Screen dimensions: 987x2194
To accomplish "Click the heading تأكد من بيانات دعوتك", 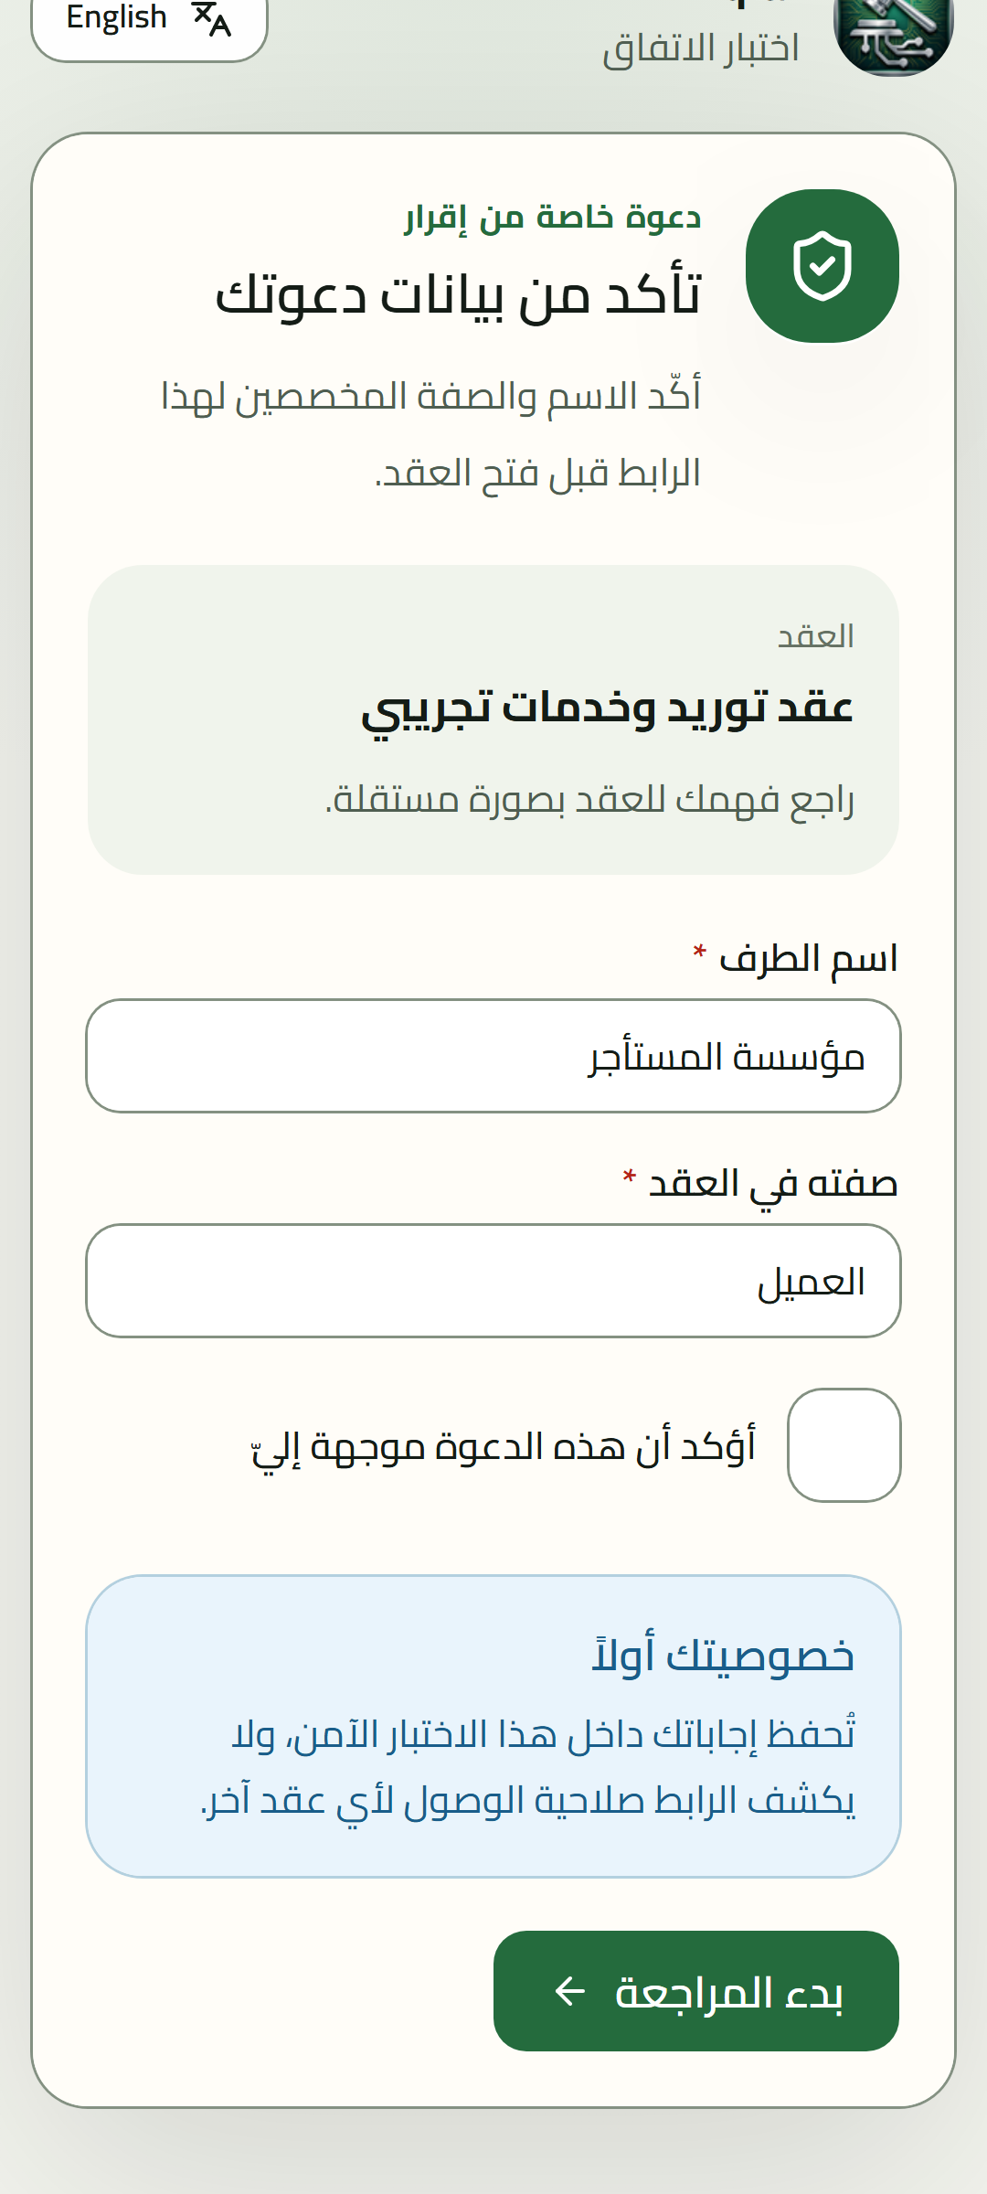I will (x=458, y=295).
